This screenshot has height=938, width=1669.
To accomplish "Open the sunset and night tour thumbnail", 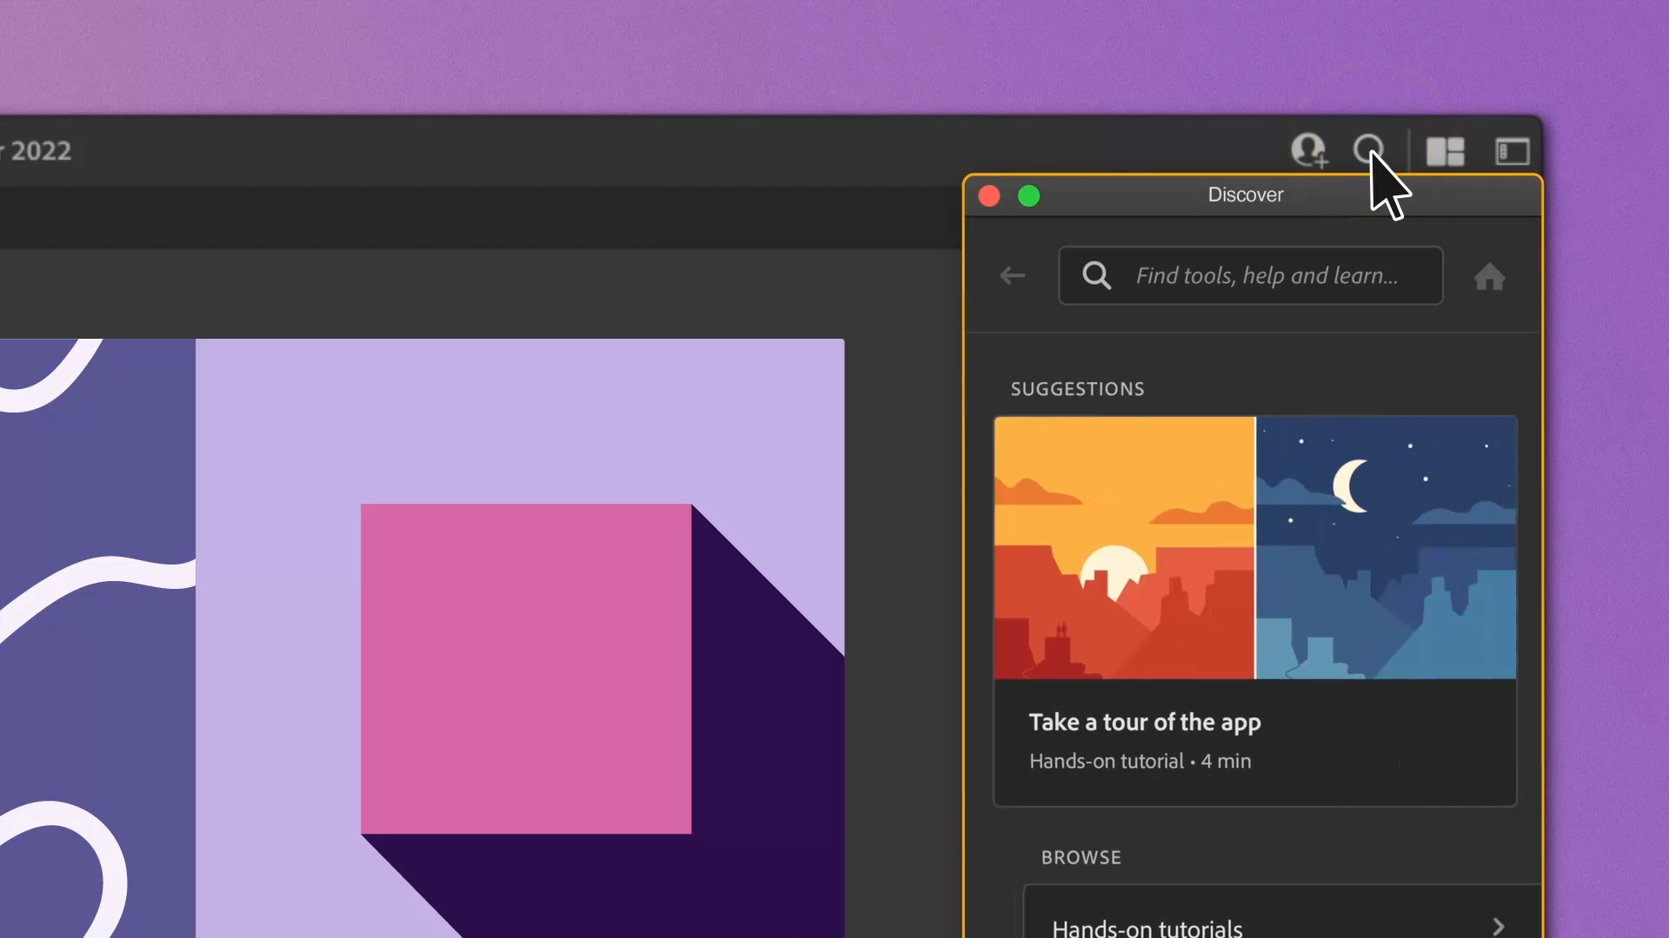I will click(1254, 547).
